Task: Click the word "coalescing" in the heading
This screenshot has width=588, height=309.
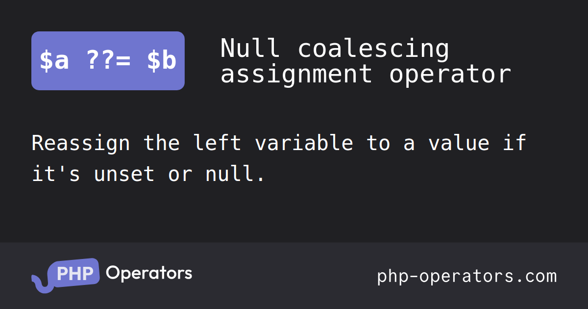Action: [x=373, y=48]
